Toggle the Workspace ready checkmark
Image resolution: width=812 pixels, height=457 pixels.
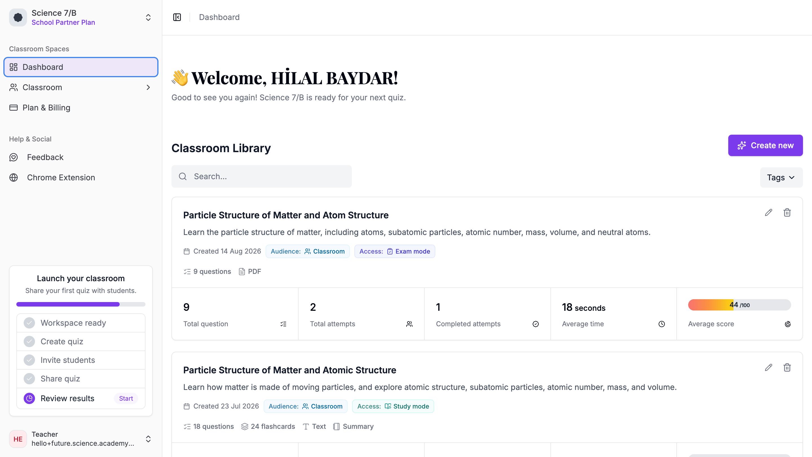(29, 323)
